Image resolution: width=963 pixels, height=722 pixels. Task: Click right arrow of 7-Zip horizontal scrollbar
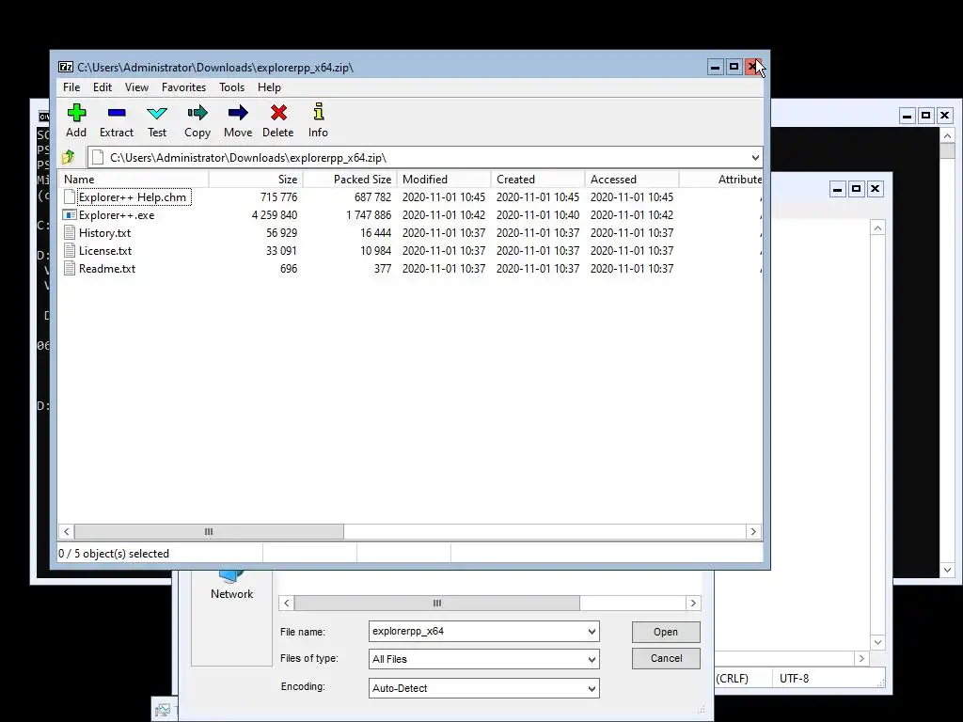(753, 532)
